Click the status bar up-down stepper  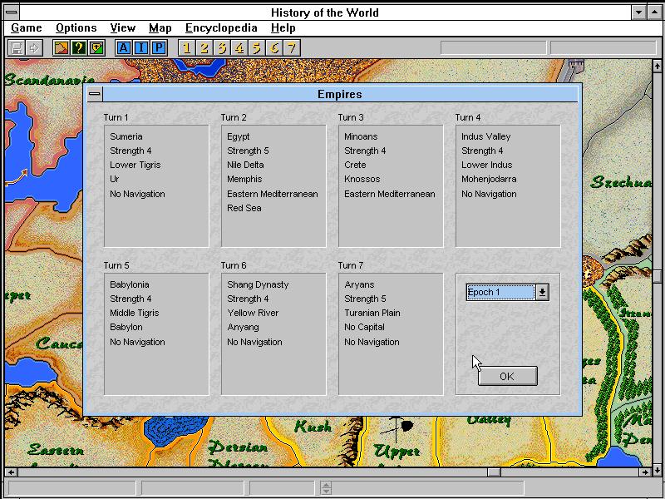[x=326, y=488]
